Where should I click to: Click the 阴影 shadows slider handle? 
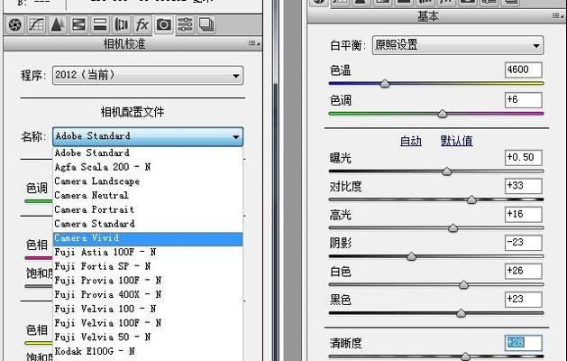[x=411, y=256]
